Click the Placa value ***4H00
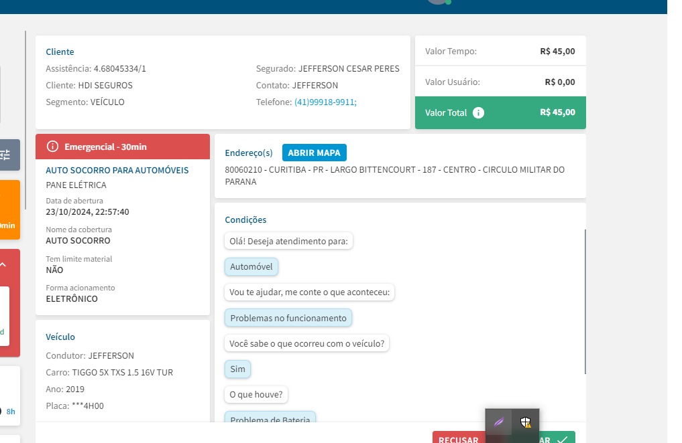Viewport: 682px width, 443px height. point(87,406)
